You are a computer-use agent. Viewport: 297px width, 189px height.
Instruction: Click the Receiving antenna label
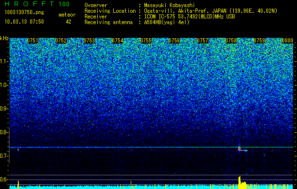tap(109, 22)
